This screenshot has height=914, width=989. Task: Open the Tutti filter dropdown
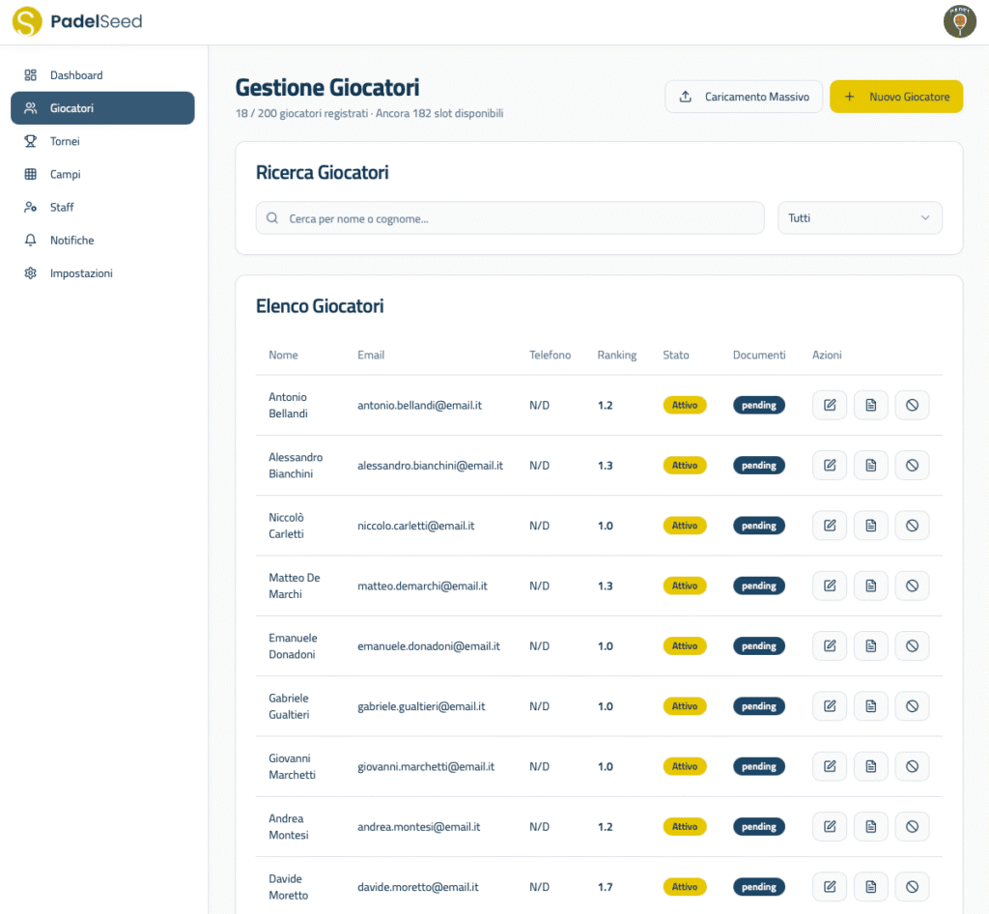[x=859, y=218]
